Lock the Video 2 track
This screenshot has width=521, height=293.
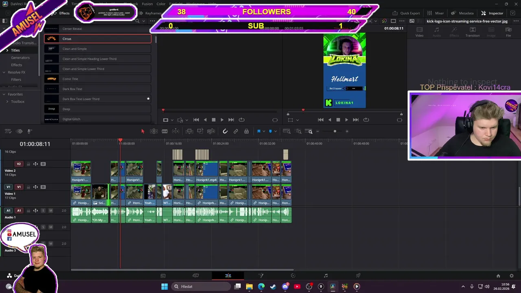(28, 164)
